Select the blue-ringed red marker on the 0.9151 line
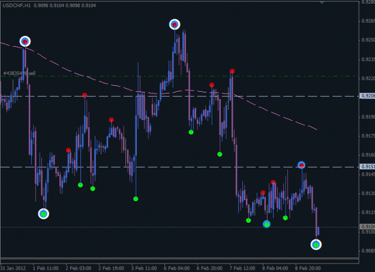This screenshot has width=375, height=272. (301, 165)
